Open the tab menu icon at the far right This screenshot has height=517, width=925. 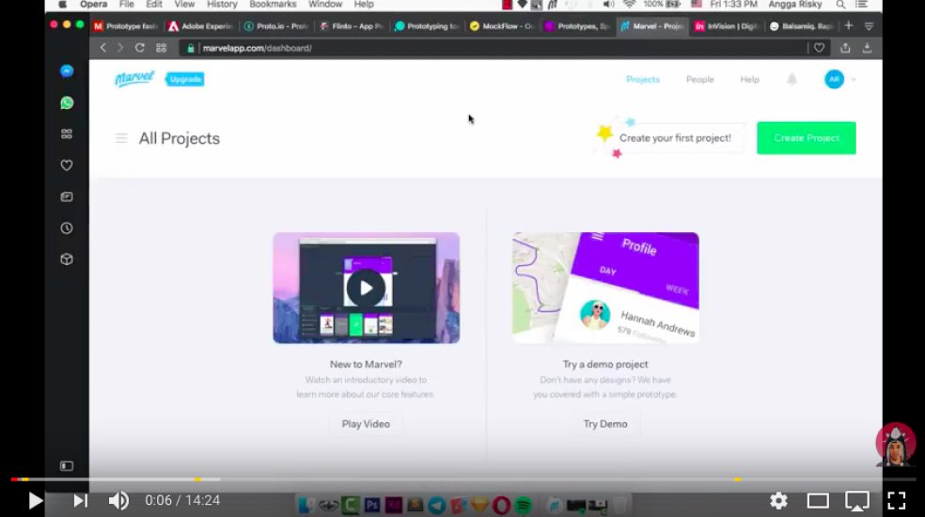click(869, 26)
